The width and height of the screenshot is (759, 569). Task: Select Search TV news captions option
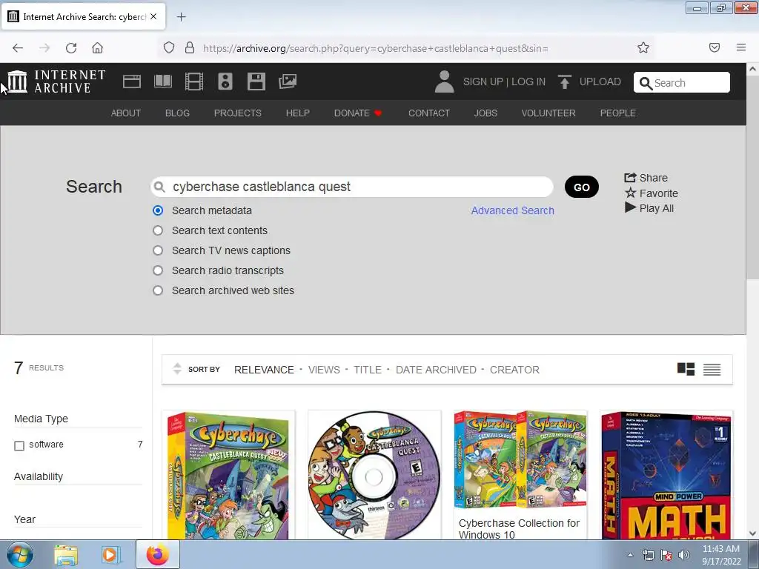pos(158,250)
